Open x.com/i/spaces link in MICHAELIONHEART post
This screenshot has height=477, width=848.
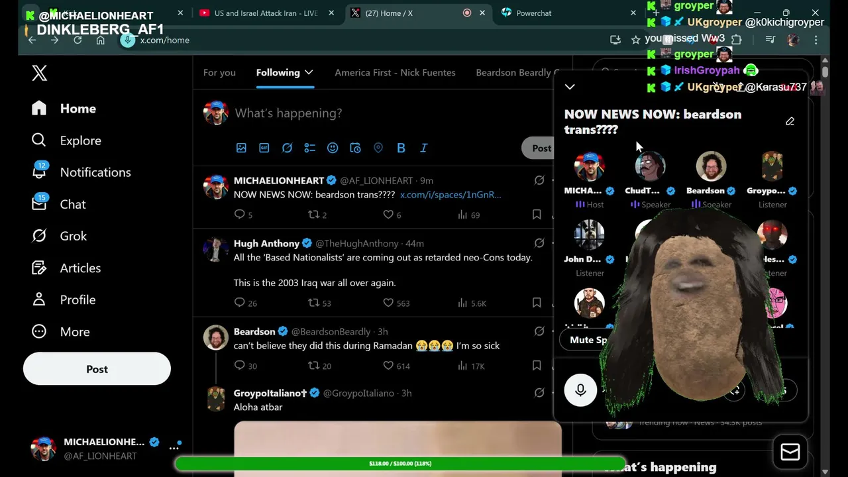(x=450, y=195)
